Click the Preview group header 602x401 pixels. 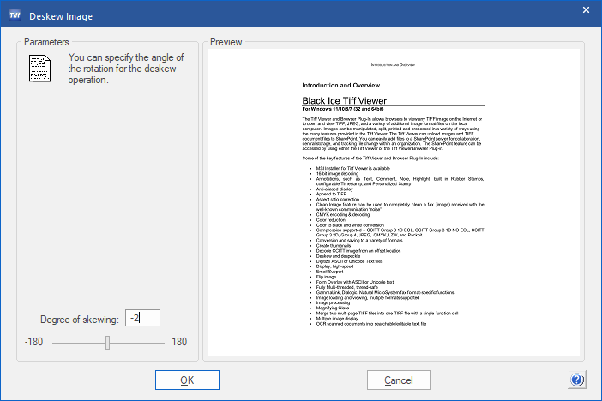tap(226, 41)
